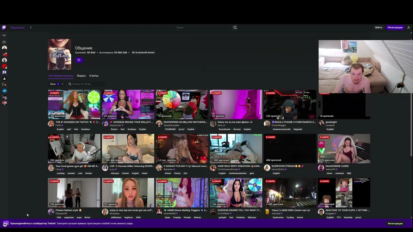The image size is (413, 232).
Task: Open Faith's stream thumbnail with 180 viewers
Action: pos(74,104)
